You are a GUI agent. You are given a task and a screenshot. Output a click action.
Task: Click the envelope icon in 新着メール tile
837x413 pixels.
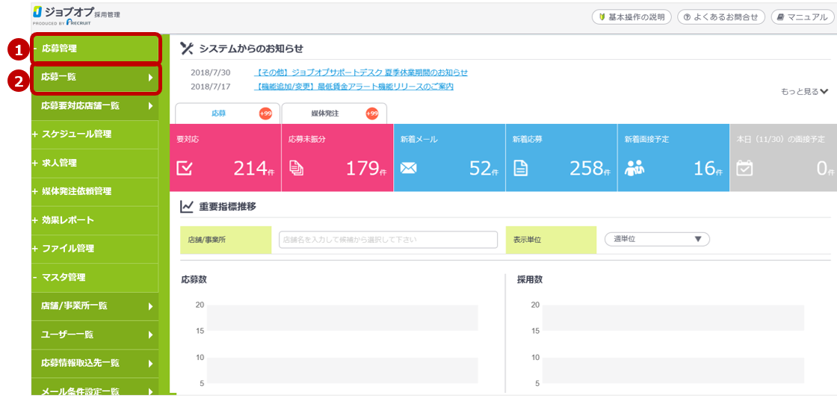pos(408,169)
